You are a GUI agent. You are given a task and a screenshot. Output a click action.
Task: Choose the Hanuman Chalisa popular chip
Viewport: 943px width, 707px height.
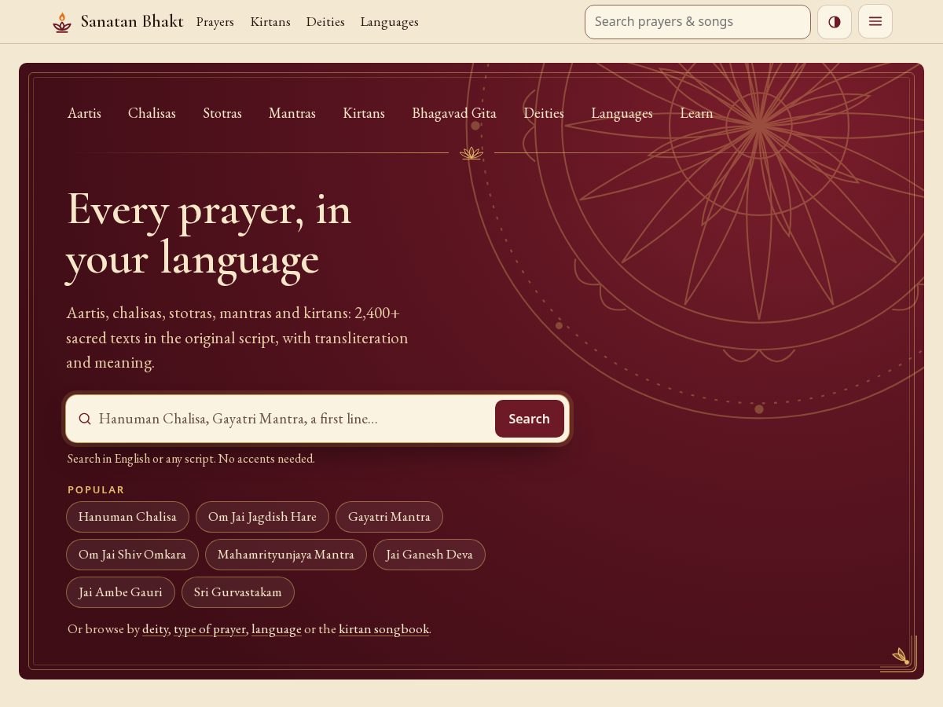click(x=127, y=517)
